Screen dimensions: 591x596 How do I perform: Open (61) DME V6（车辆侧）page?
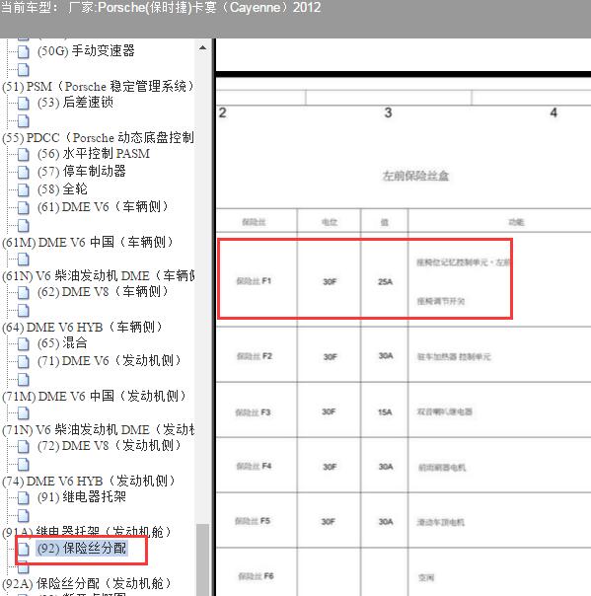tap(103, 207)
